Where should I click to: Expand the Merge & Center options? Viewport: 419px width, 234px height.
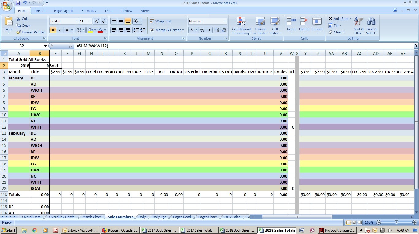point(183,30)
